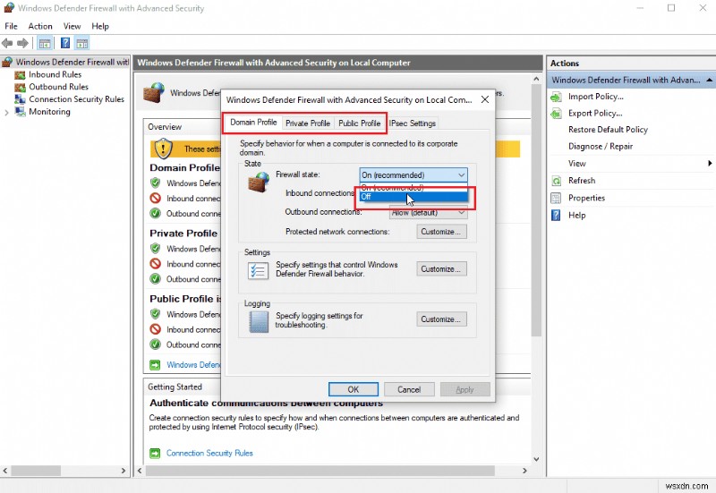Image resolution: width=716 pixels, height=493 pixels.
Task: Click the Windows Defender Firewall Properties link in Overview
Action: pos(193,365)
